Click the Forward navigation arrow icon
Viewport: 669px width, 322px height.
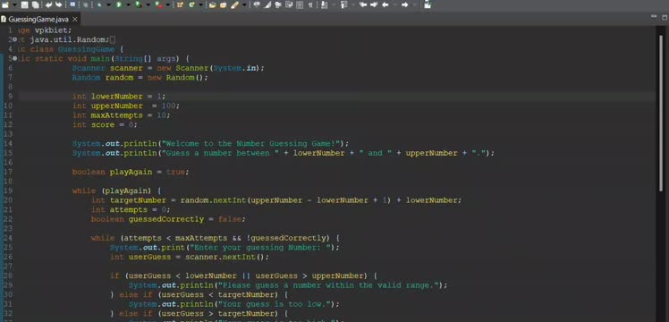coord(404,4)
